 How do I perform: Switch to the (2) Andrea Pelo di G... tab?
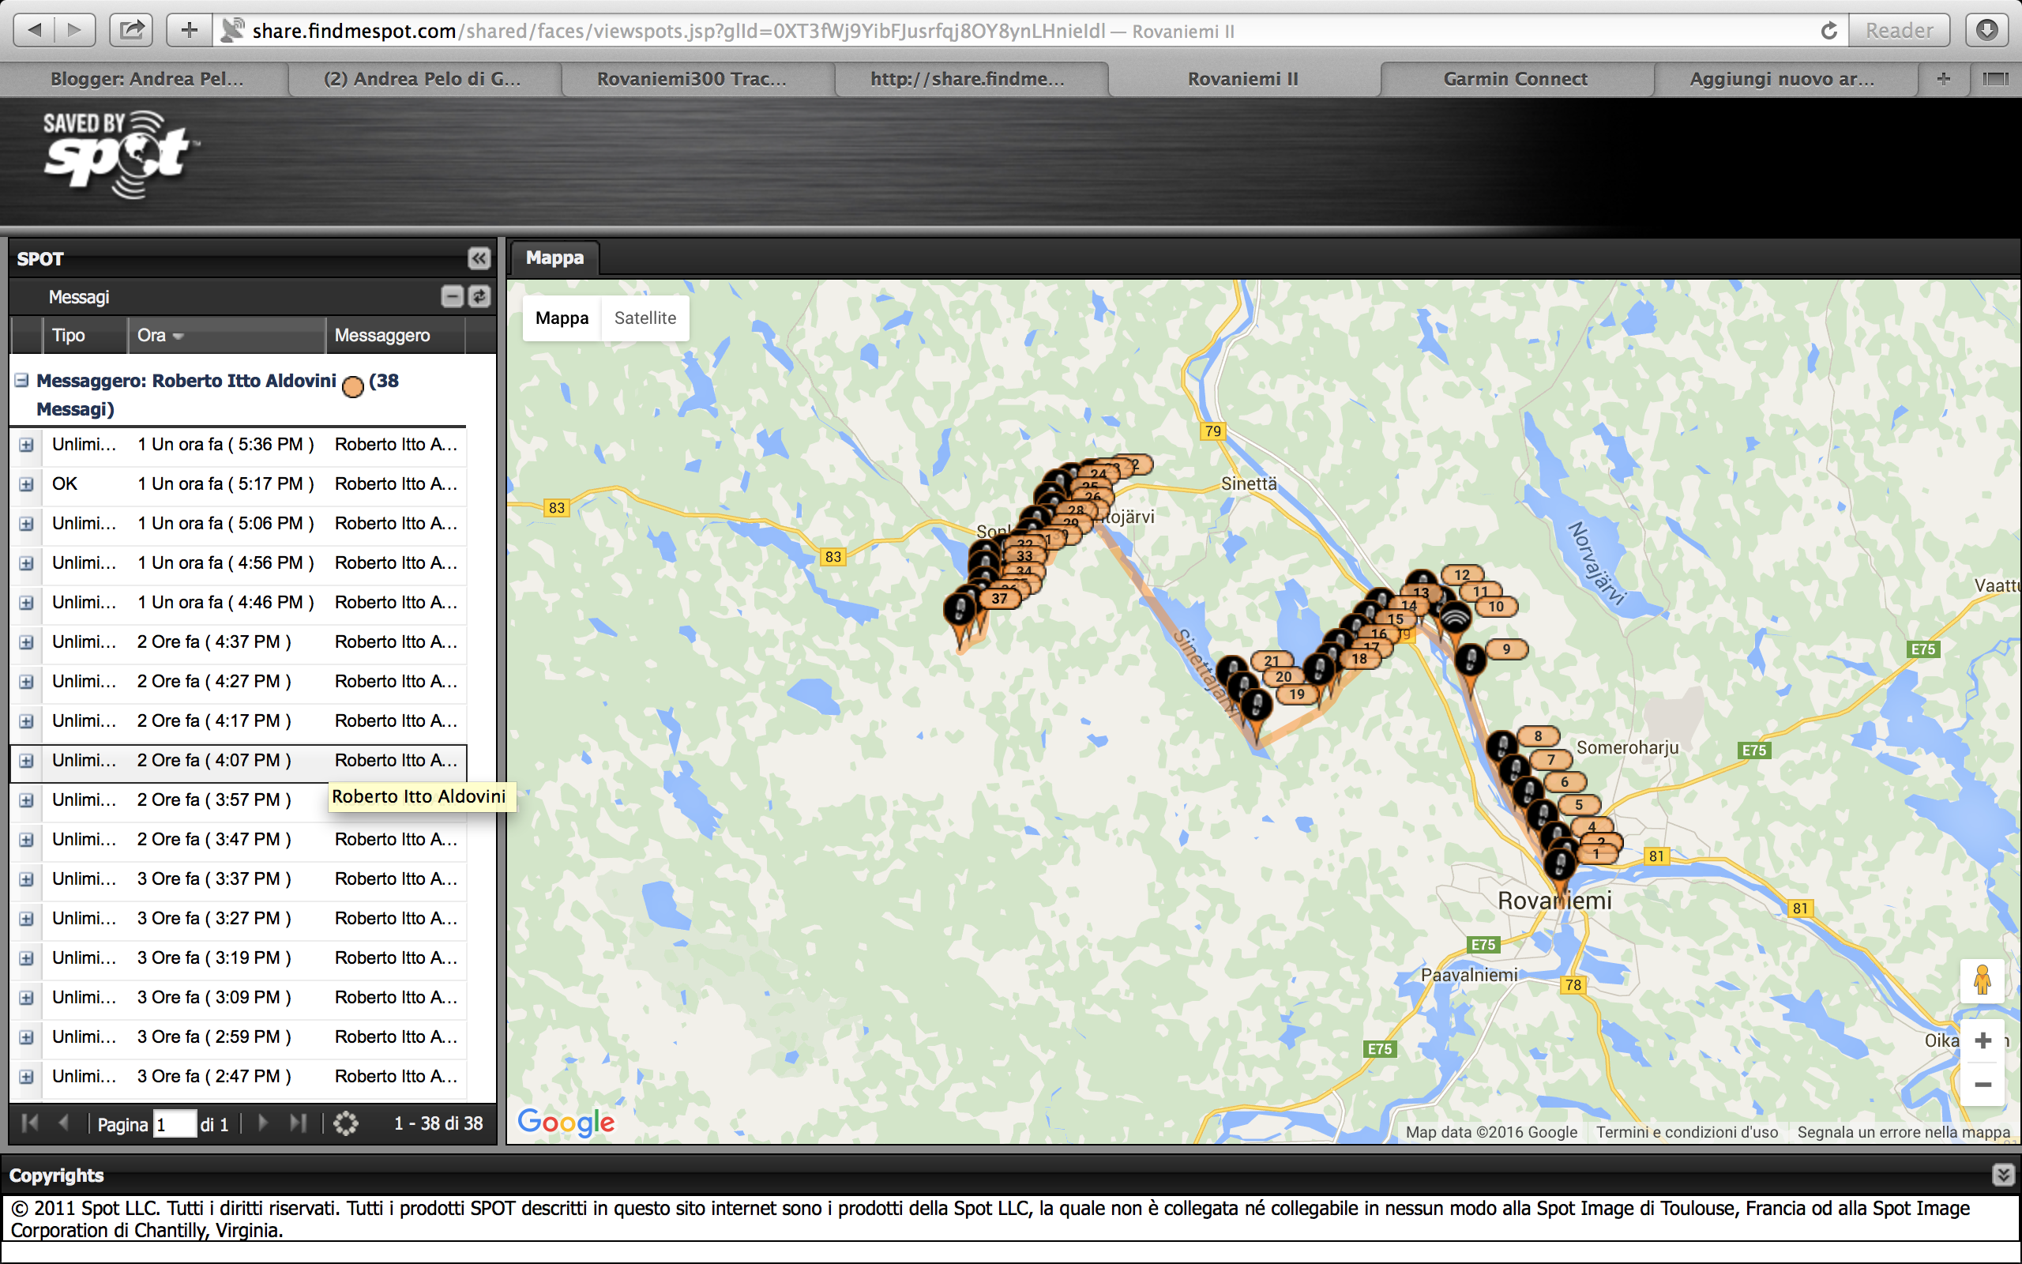click(x=422, y=78)
